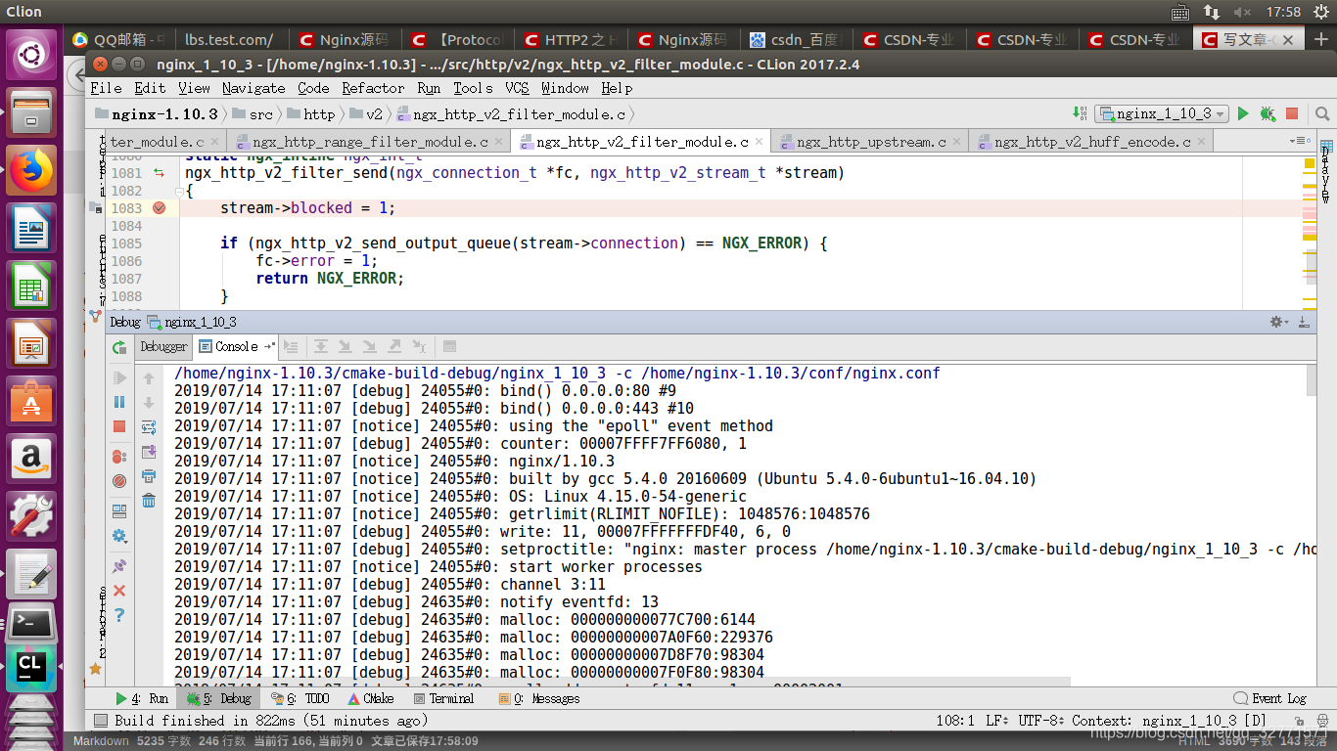Stop debugging via red square in Debug panel
The height and width of the screenshot is (751, 1337).
click(119, 426)
